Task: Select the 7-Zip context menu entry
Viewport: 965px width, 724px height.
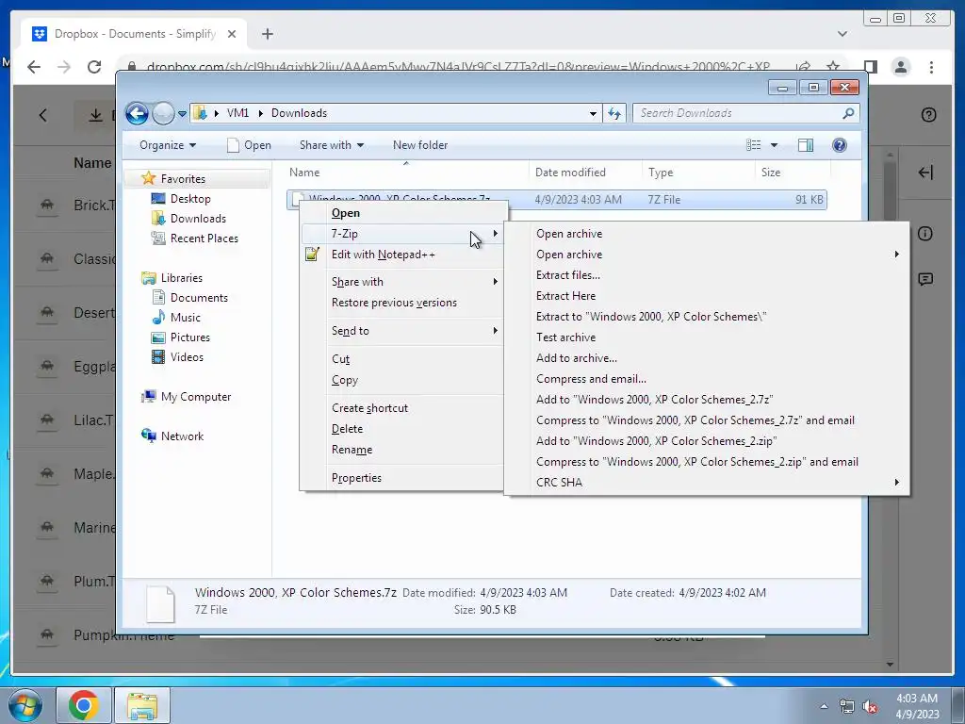Action: [x=401, y=234]
